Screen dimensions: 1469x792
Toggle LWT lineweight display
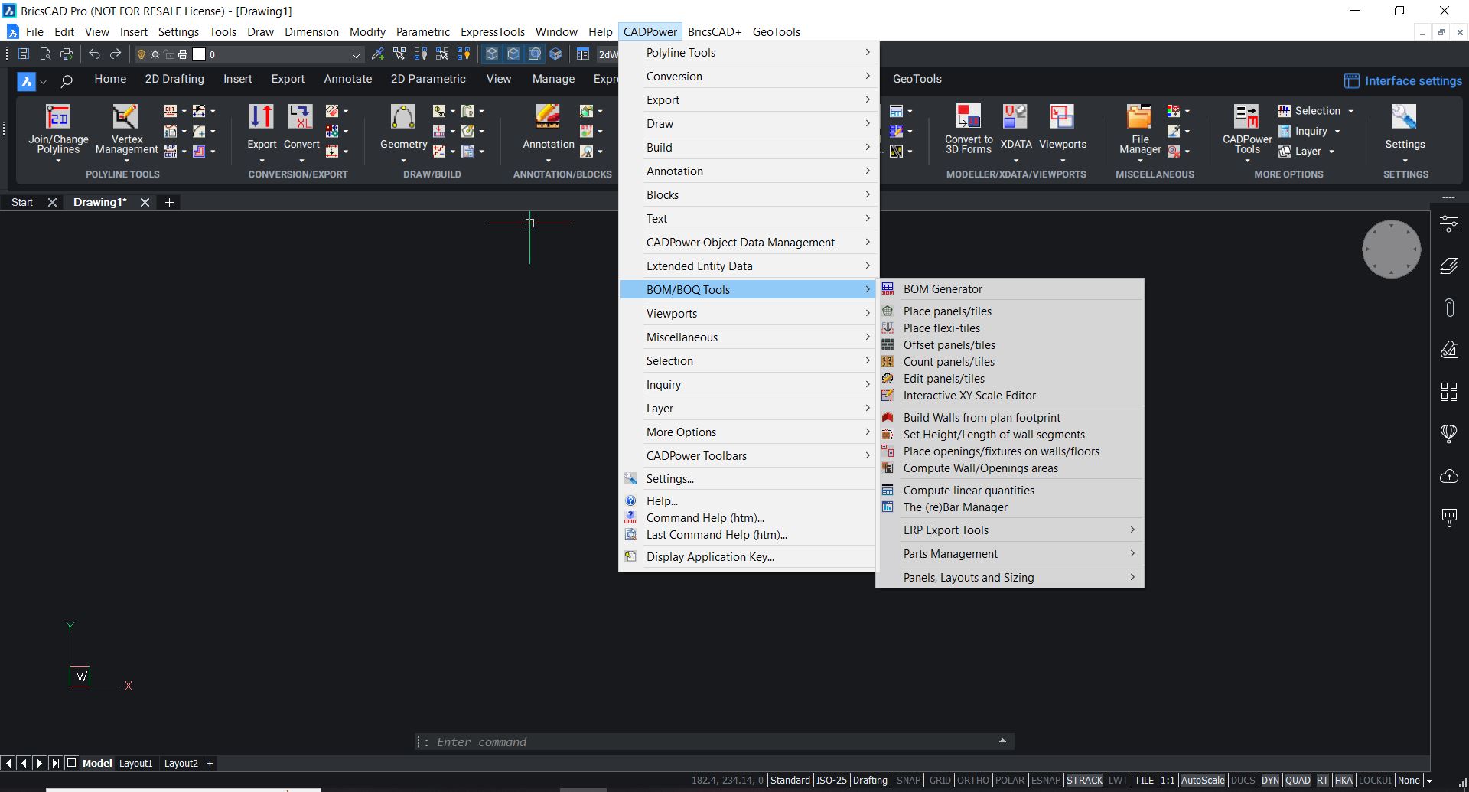(1118, 781)
